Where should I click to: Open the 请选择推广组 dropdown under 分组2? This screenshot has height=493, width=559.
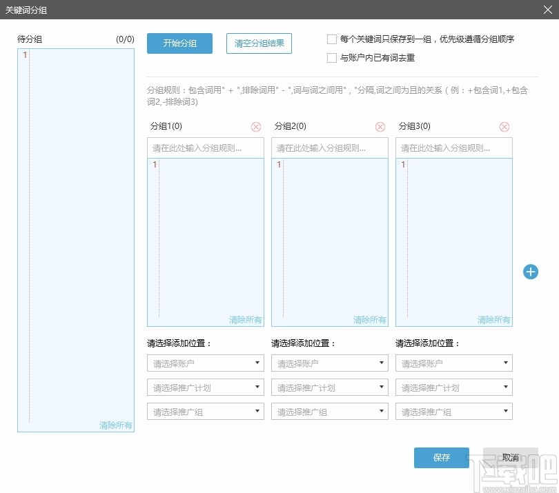coord(329,411)
